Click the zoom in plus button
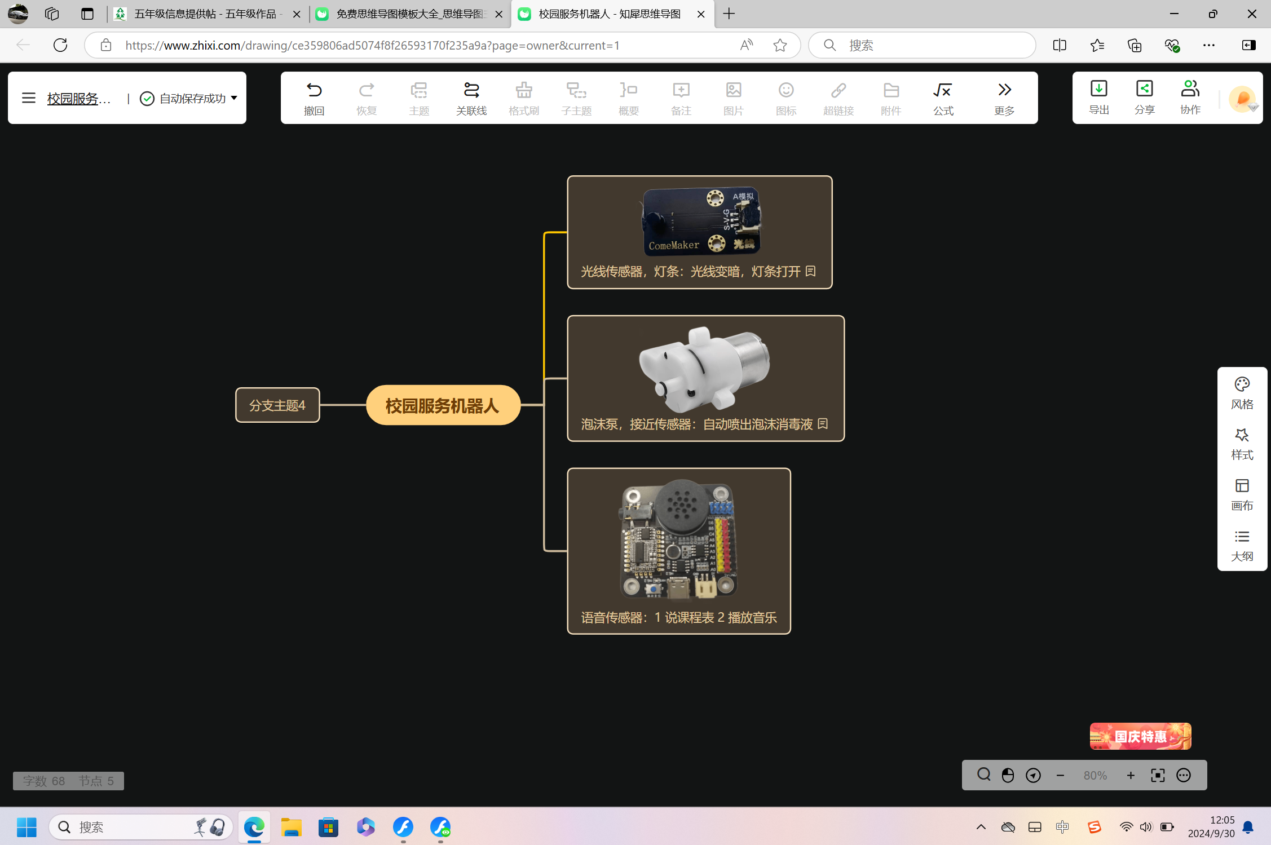 (1131, 776)
